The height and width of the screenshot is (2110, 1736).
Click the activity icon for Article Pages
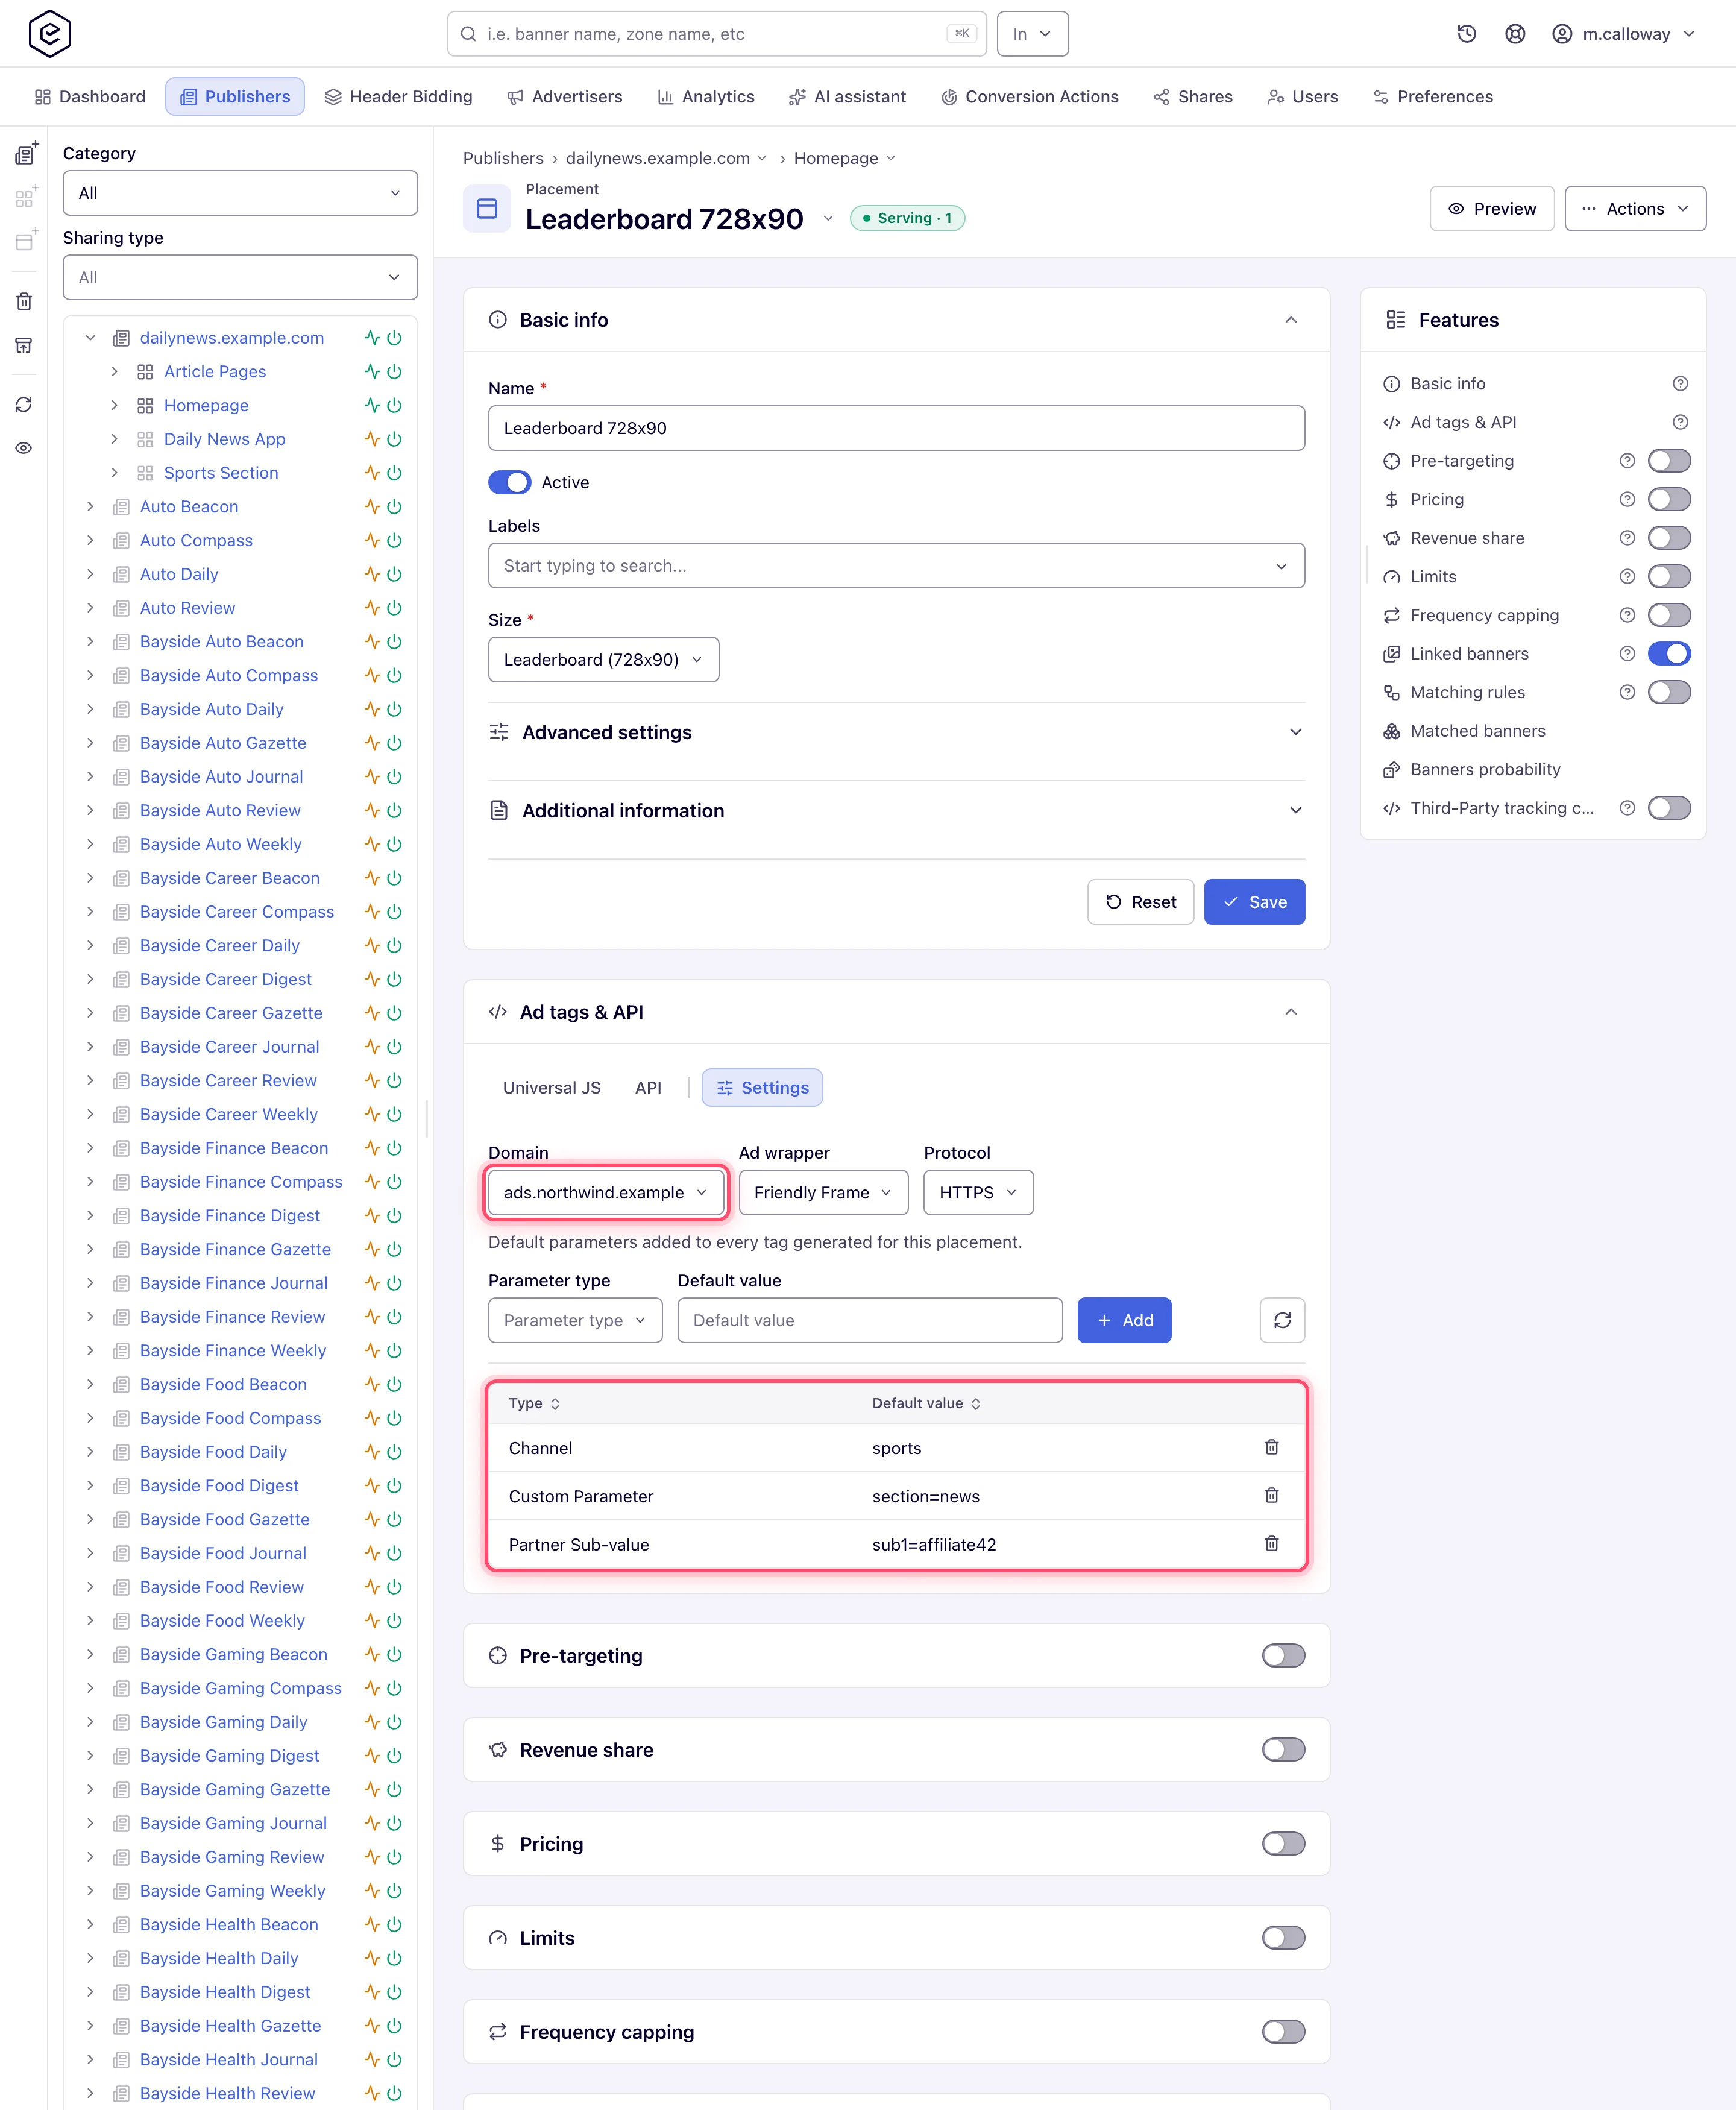(372, 371)
